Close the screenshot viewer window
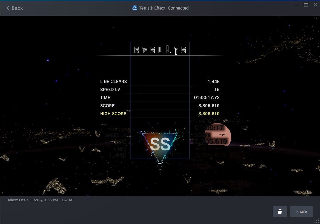320x224 pixels. [x=315, y=5]
